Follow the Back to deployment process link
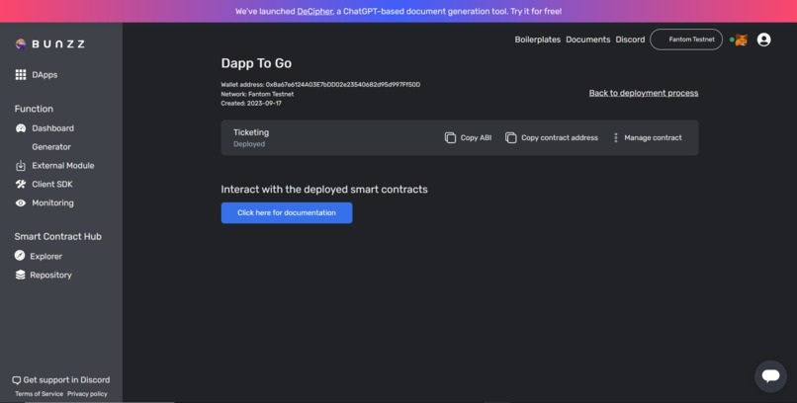The height and width of the screenshot is (403, 797). (x=644, y=93)
